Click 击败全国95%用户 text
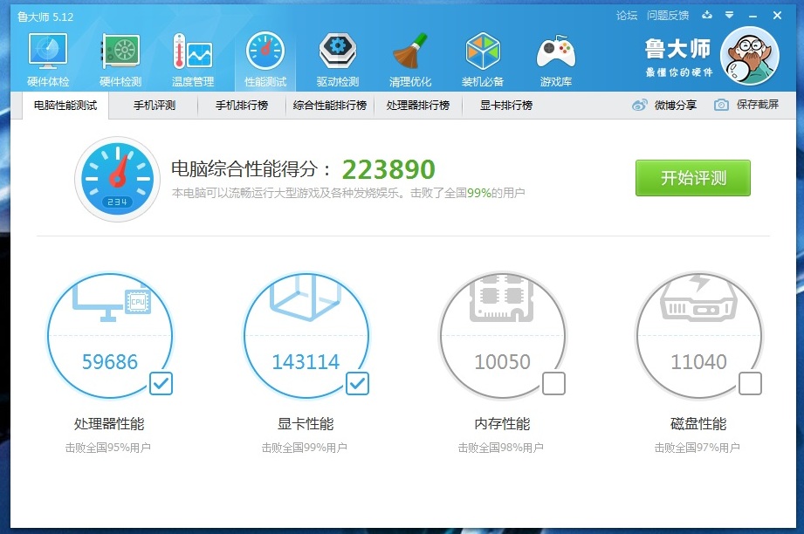Viewport: 804px width, 534px height. click(107, 448)
